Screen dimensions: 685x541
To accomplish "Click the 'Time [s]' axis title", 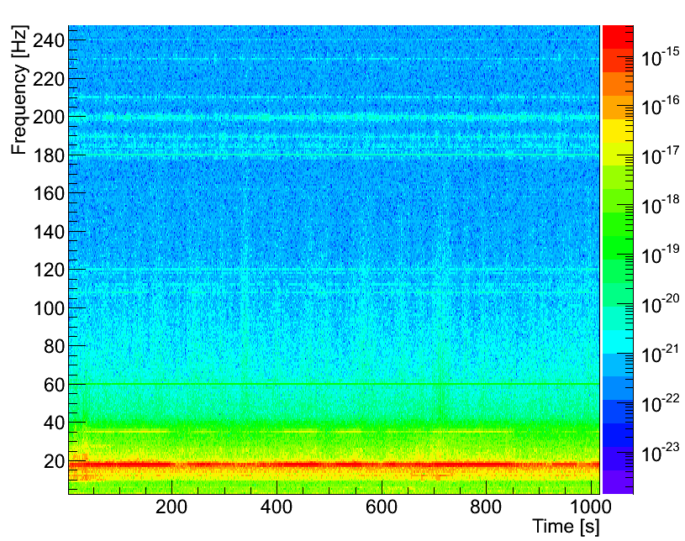I will click(566, 526).
